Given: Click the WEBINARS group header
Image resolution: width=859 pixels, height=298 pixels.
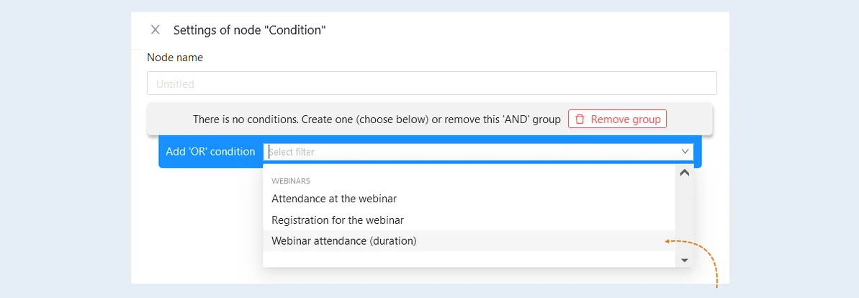Looking at the screenshot, I should point(291,181).
